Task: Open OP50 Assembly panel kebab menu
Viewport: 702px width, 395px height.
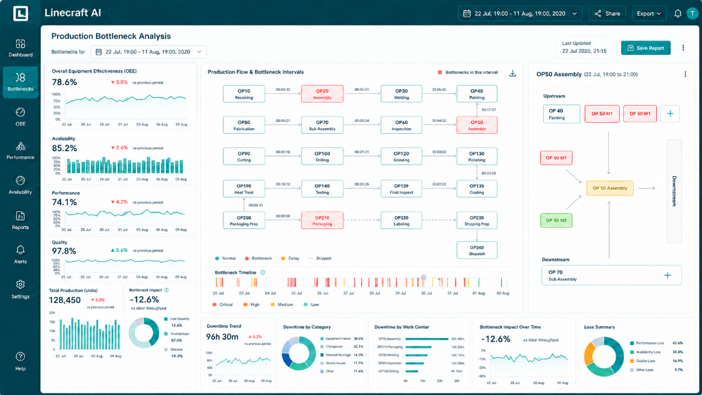Action: [685, 74]
